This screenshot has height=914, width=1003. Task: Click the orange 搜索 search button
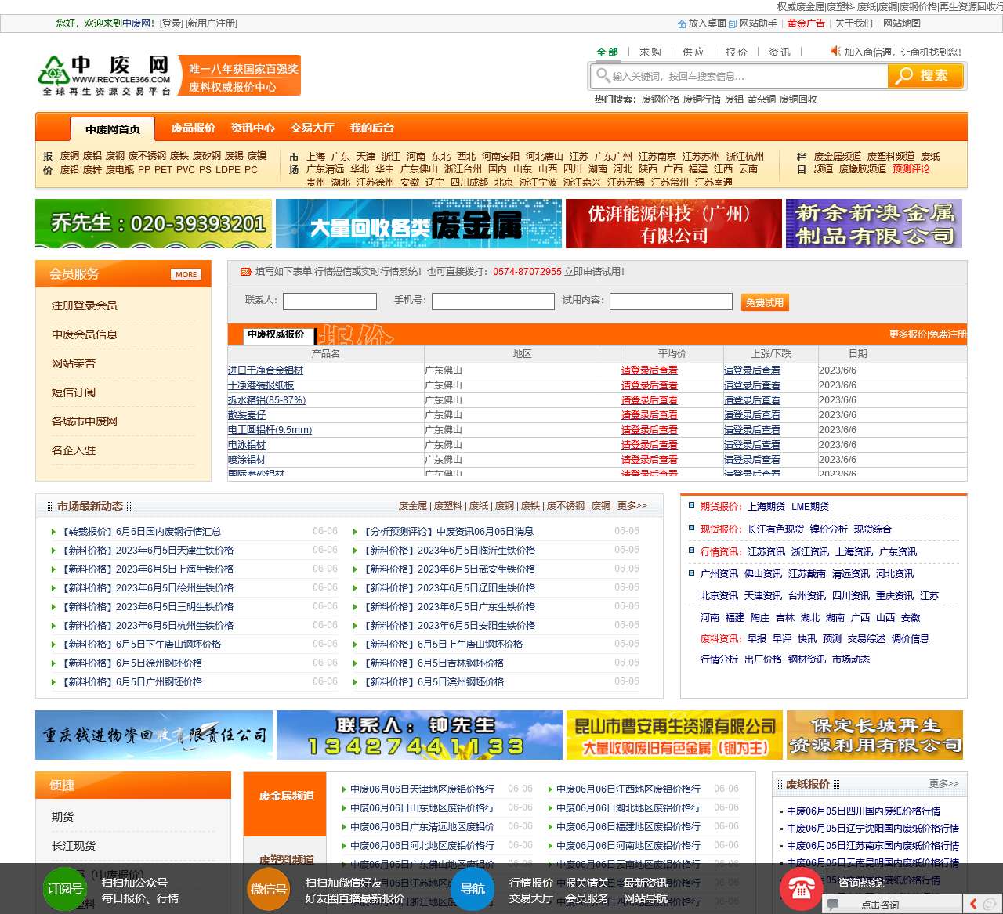click(925, 75)
